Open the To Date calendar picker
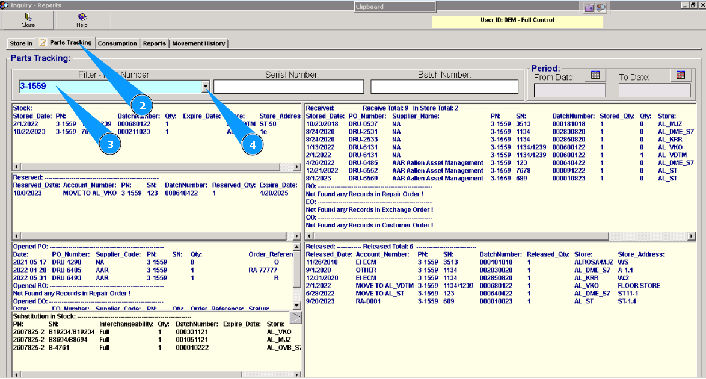This screenshot has height=379, width=706. (x=680, y=75)
